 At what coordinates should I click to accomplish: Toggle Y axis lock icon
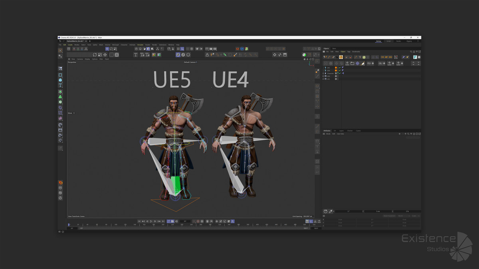click(x=78, y=49)
